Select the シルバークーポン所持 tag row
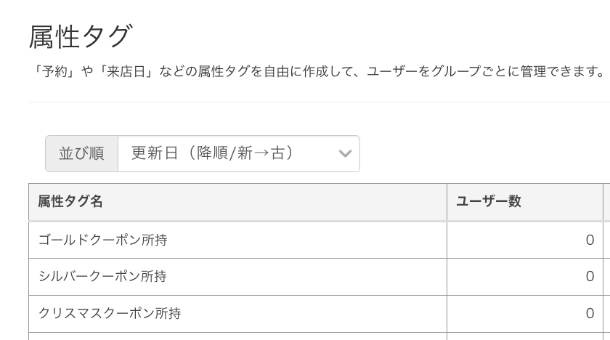610x340 pixels. 102,277
